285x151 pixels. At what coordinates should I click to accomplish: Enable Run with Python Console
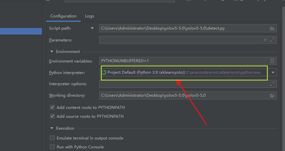click(52, 147)
